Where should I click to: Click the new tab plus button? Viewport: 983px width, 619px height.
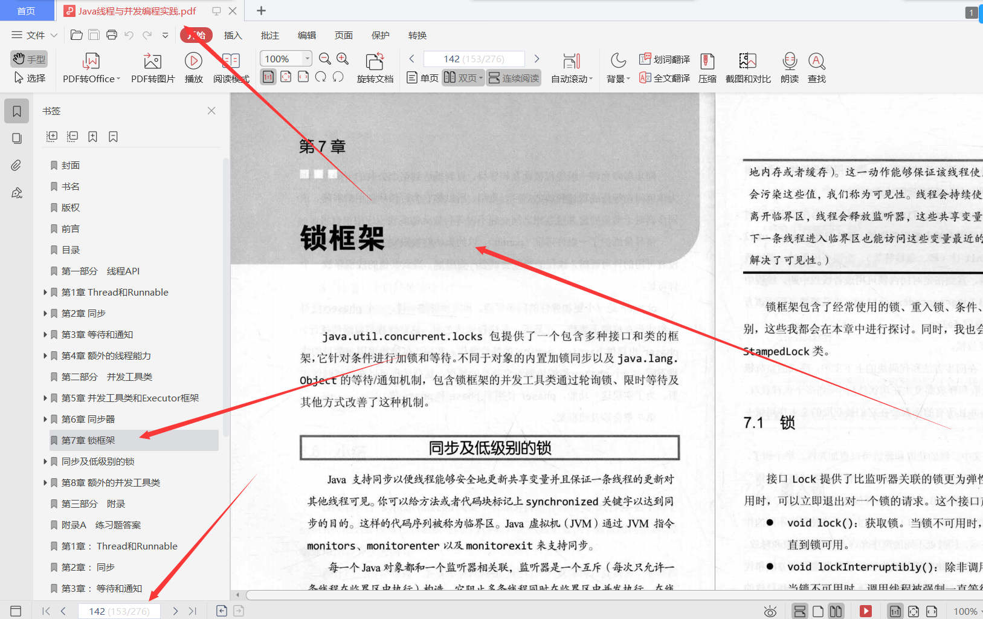[x=261, y=11]
